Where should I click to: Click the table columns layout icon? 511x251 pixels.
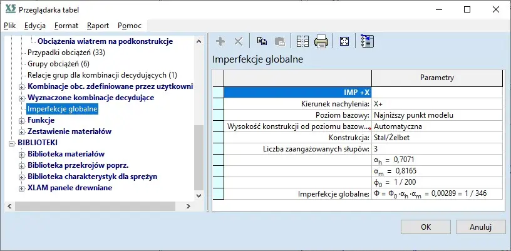point(302,41)
